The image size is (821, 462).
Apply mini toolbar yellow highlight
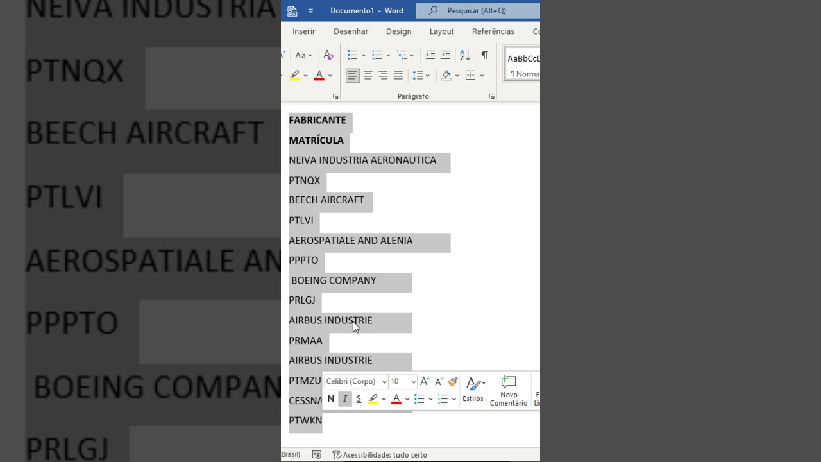pos(373,399)
